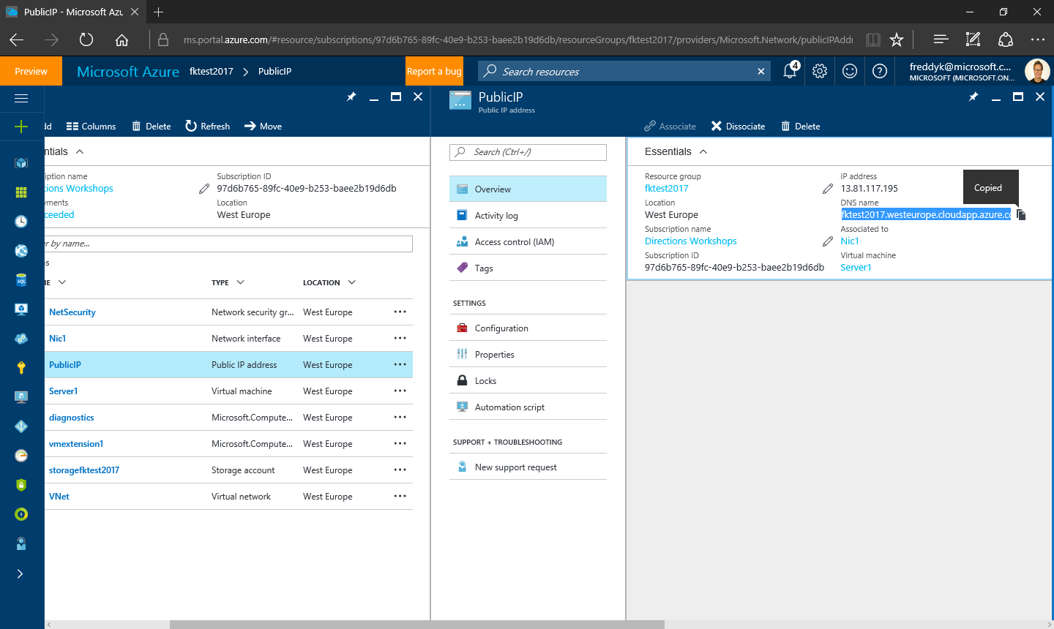
Task: Edit the resource group pencil icon
Action: pyautogui.click(x=828, y=189)
